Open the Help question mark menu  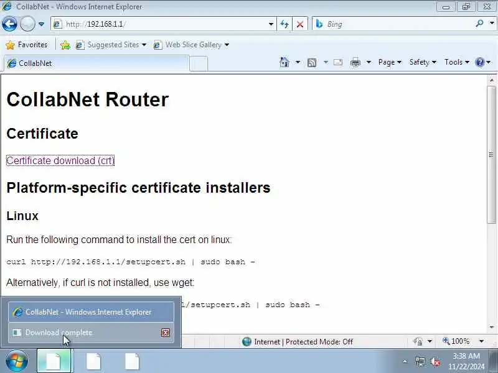point(483,62)
